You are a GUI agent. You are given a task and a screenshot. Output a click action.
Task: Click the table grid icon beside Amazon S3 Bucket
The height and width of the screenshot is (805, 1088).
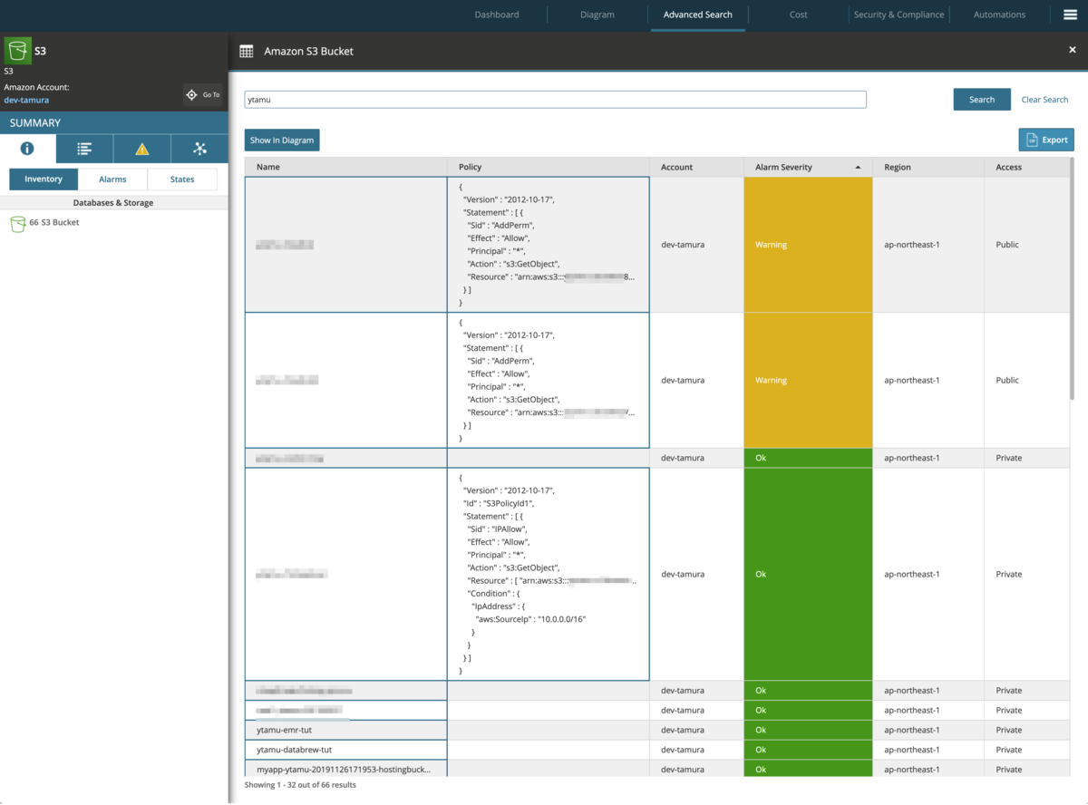247,52
